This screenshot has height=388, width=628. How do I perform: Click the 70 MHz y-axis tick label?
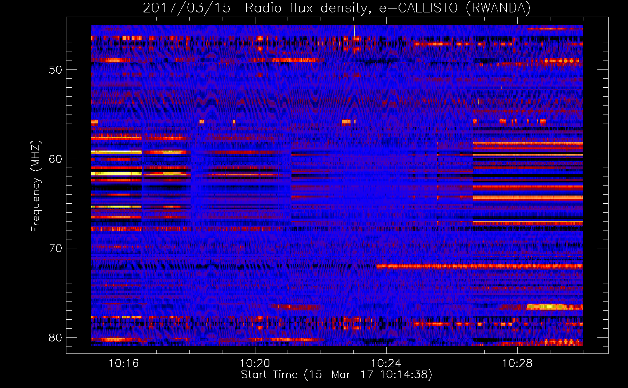[56, 248]
